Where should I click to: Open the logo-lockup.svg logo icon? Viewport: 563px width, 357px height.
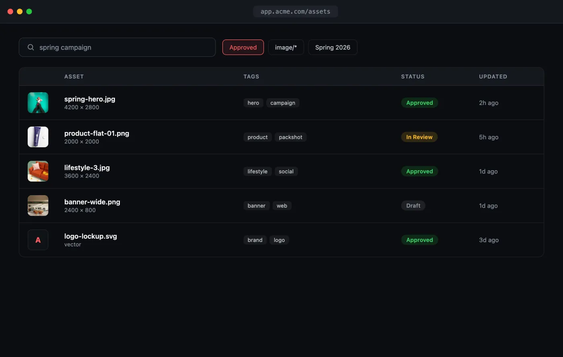pyautogui.click(x=38, y=240)
